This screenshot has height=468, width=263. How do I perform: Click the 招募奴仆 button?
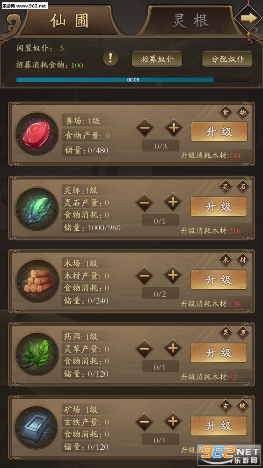157,59
